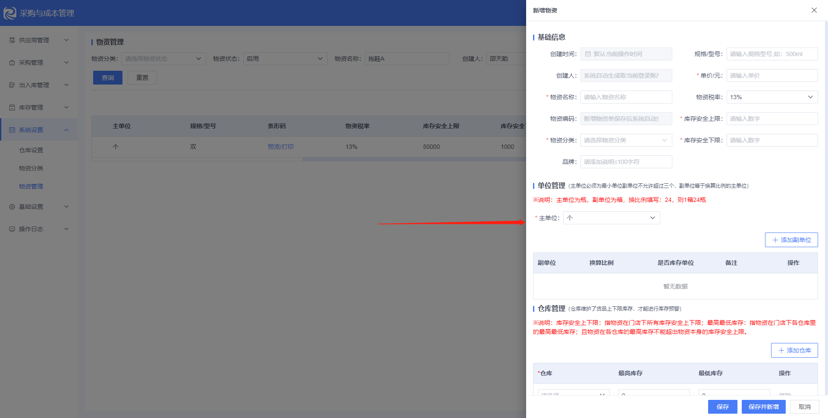Open the 物资税率 13% dropdown

[772, 97]
